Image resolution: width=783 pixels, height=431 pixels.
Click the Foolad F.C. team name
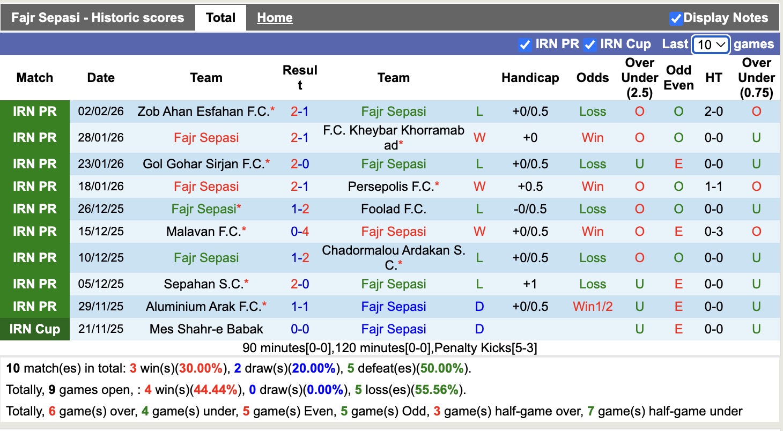point(394,209)
